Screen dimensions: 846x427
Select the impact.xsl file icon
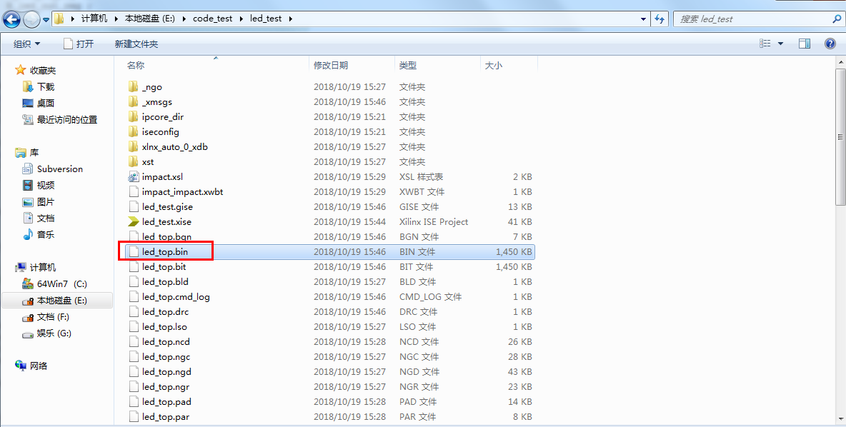click(134, 176)
